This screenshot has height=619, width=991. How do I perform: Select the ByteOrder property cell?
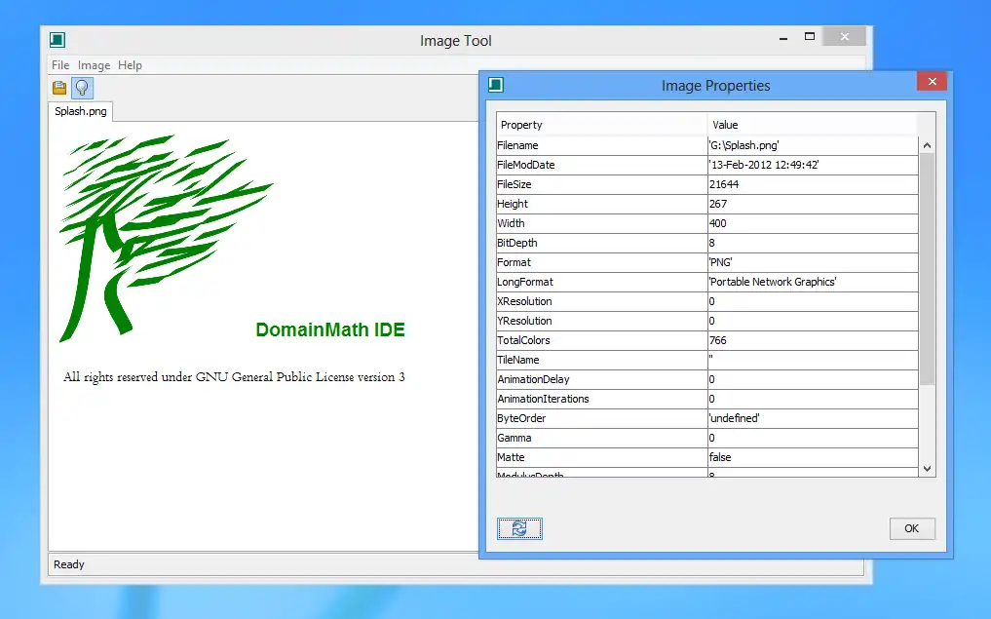[x=601, y=418]
